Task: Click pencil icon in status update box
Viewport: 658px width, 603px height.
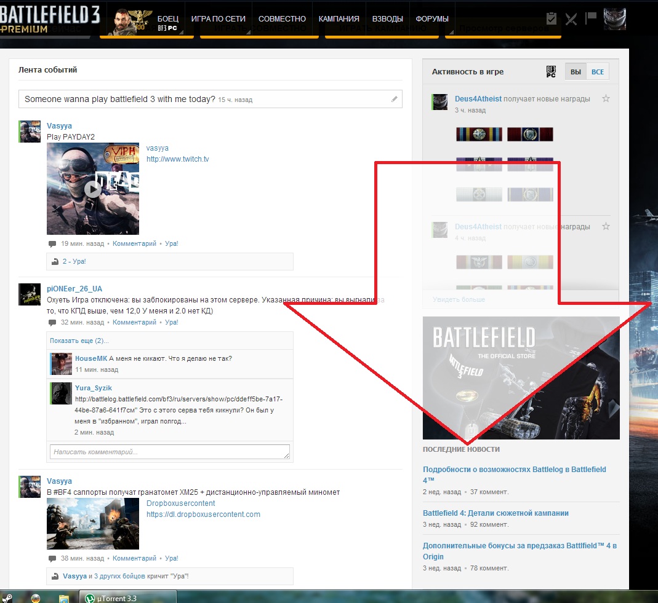Action: [x=394, y=99]
